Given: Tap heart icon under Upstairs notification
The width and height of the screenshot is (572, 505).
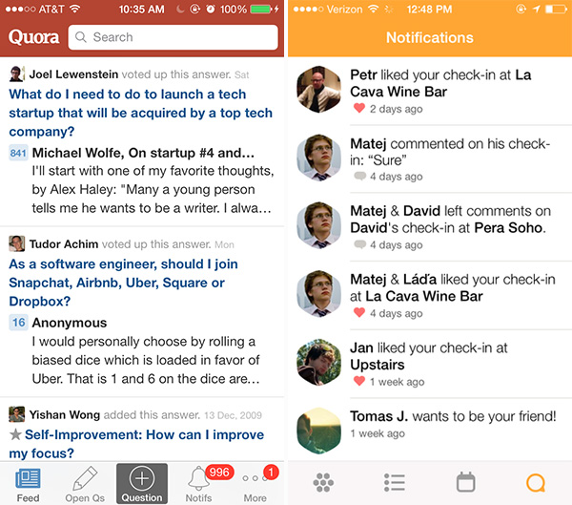Looking at the screenshot, I should pyautogui.click(x=359, y=381).
